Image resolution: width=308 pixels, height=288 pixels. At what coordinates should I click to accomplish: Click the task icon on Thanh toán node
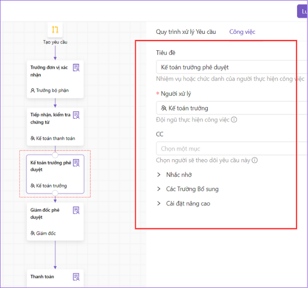76,277
